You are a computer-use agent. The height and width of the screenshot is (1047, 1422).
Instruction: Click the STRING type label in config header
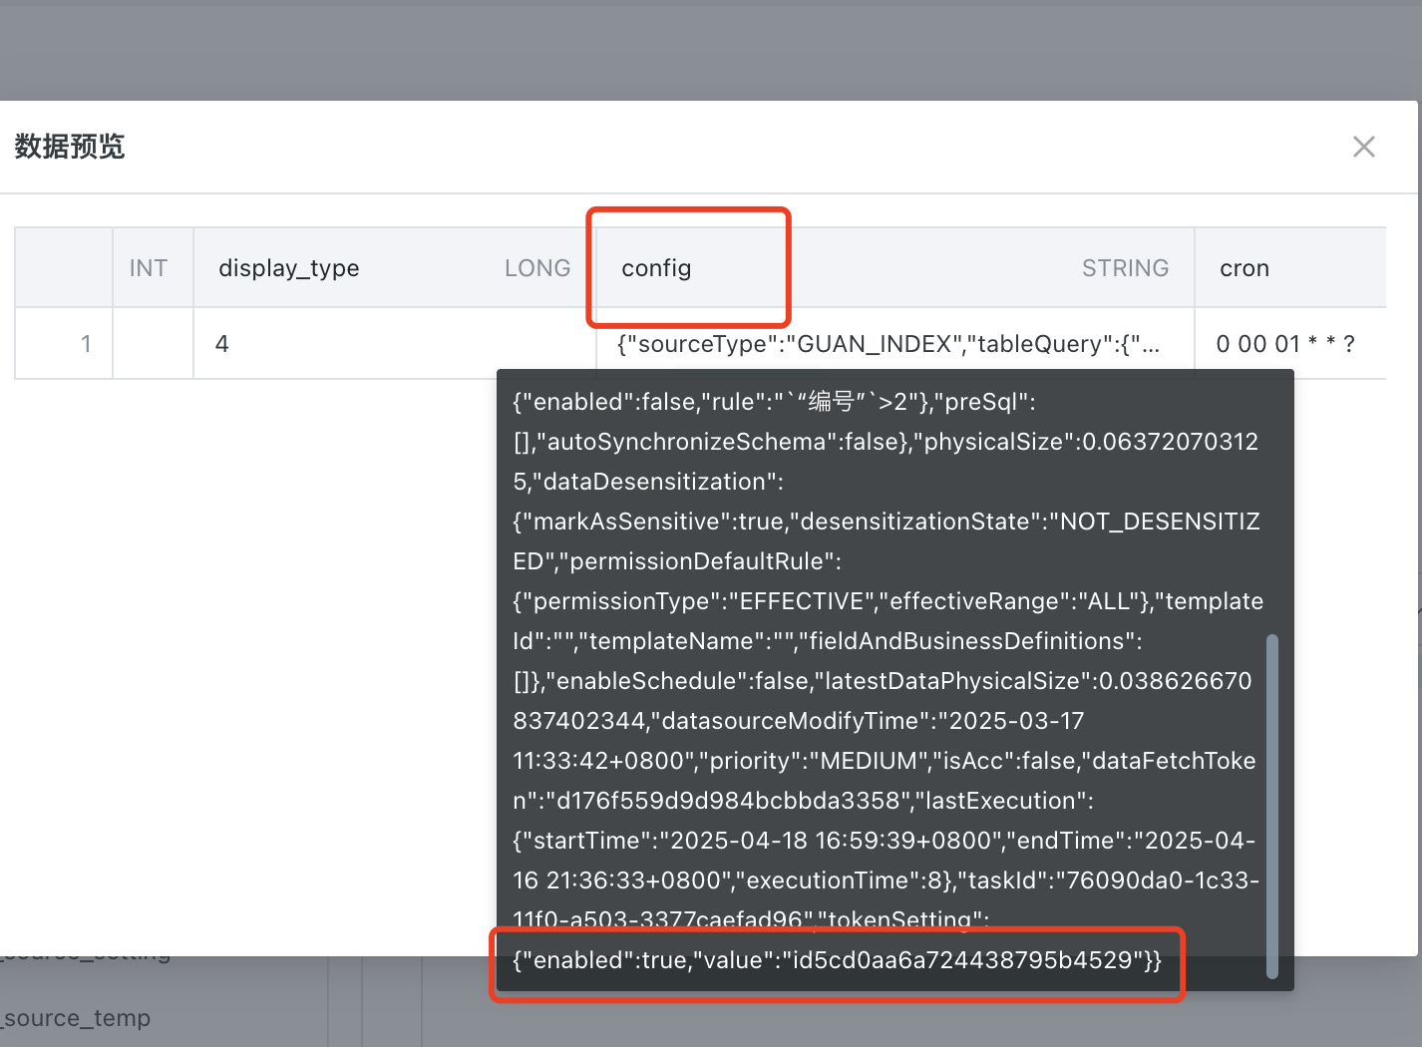coord(1125,268)
